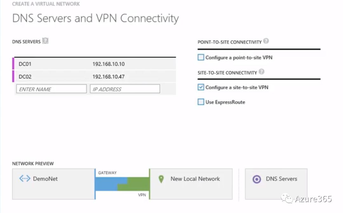Select the New Local Network tile label
343x213 pixels.
[x=195, y=179]
